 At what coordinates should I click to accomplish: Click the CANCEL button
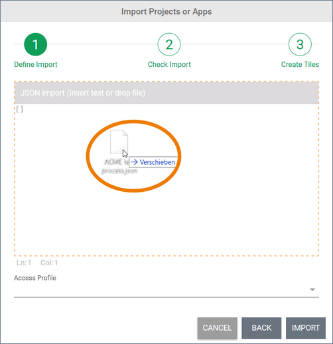coord(218,328)
